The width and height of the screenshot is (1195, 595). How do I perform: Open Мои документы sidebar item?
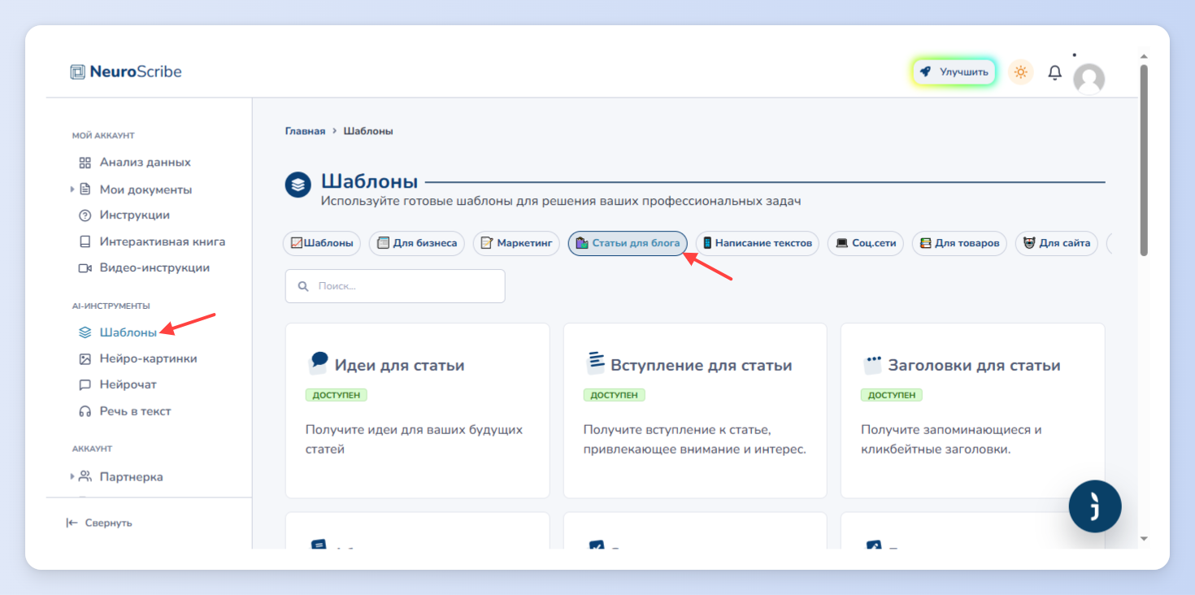[146, 189]
